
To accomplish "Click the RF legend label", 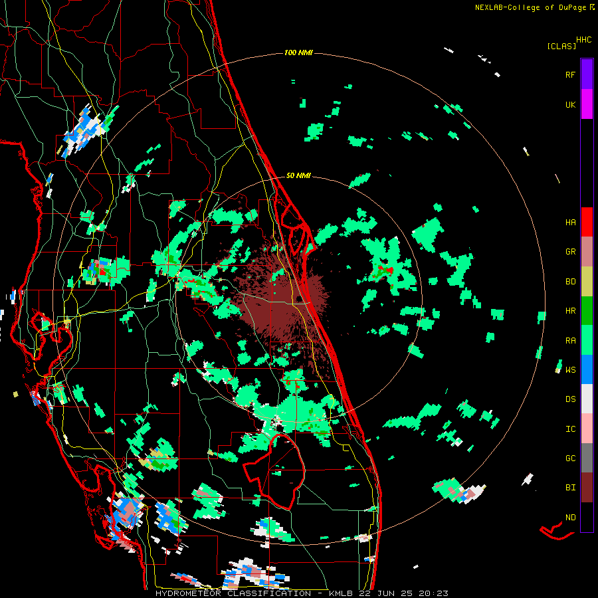I will (x=570, y=74).
